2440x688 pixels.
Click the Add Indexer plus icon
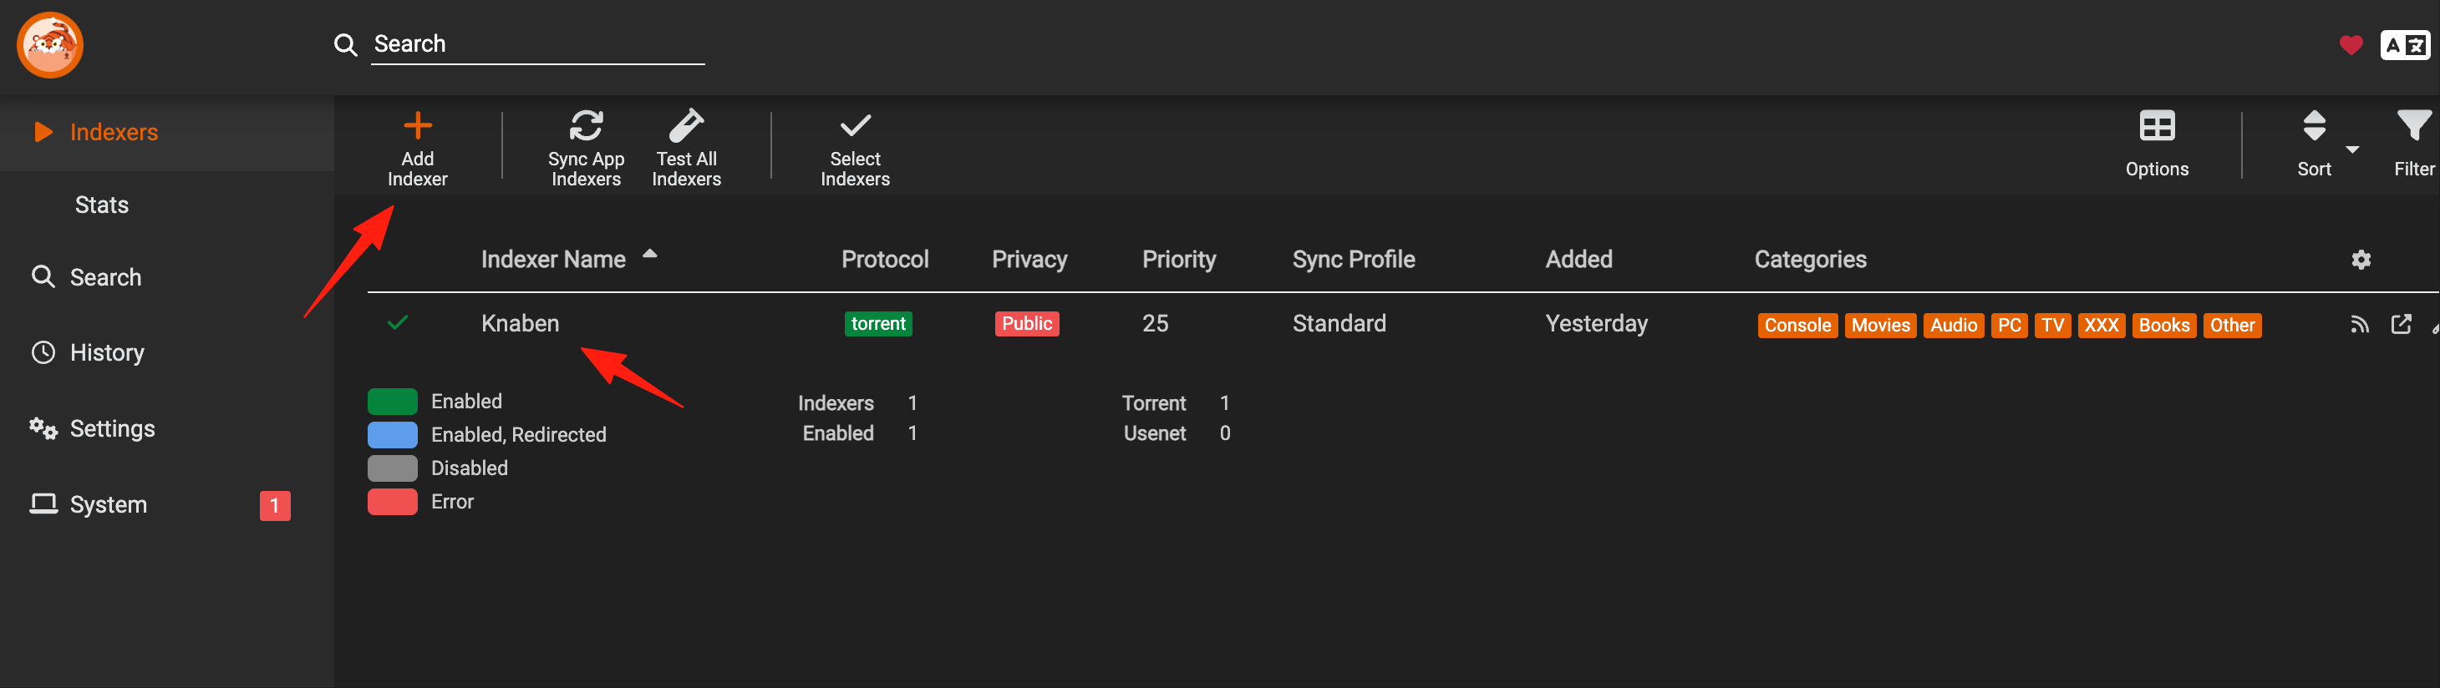coord(418,126)
